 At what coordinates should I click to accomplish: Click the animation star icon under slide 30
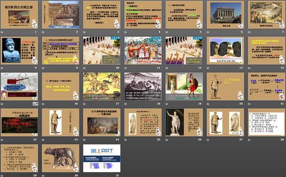coord(43,175)
